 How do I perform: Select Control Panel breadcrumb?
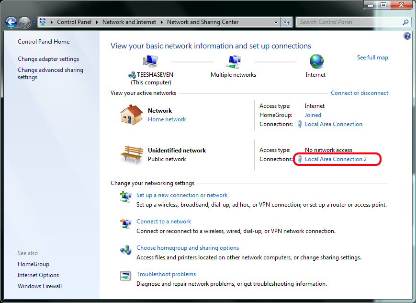pyautogui.click(x=74, y=22)
